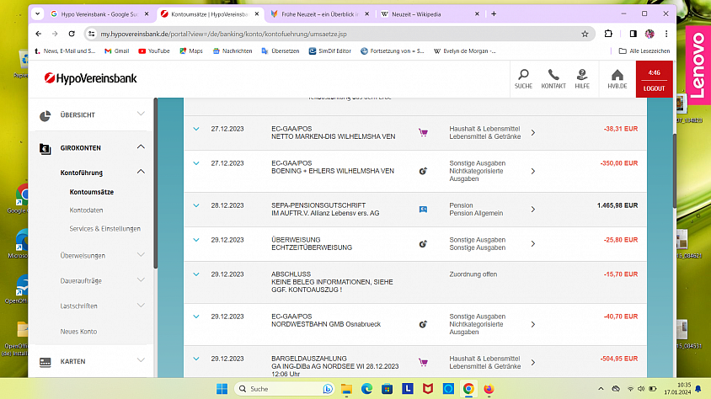Open category arrow for -40,70 EUR row
This screenshot has width=711, height=399.
pos(533,324)
